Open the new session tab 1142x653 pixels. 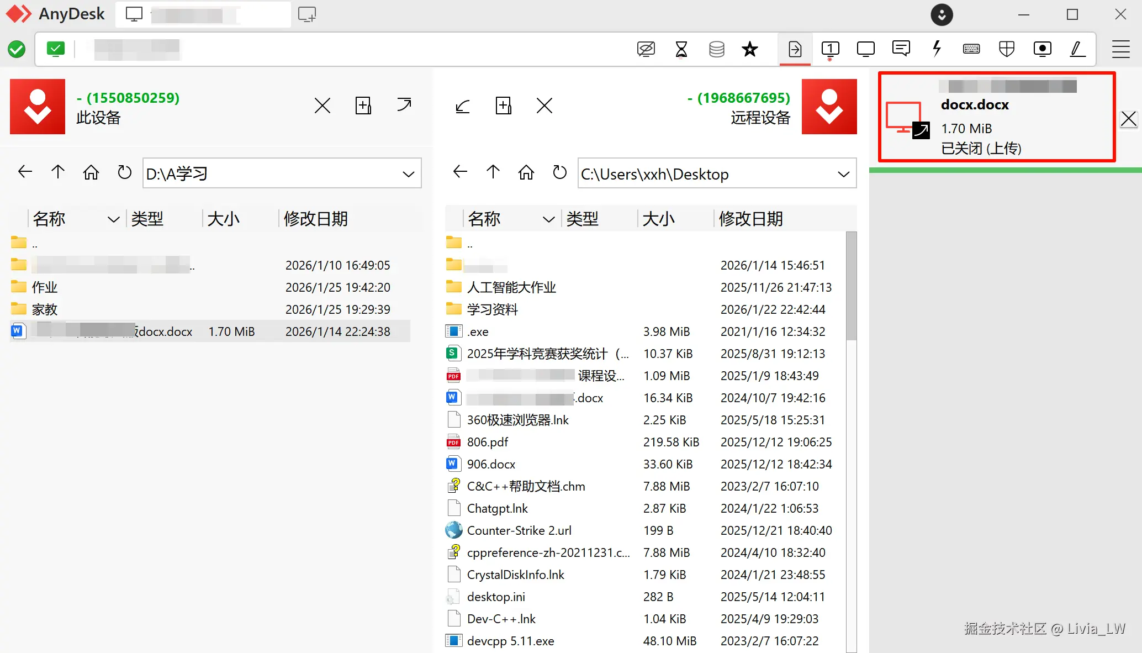point(306,14)
